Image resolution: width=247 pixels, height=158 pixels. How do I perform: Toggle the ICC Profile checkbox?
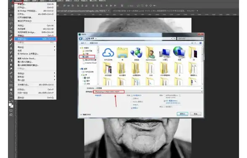click(x=164, y=101)
